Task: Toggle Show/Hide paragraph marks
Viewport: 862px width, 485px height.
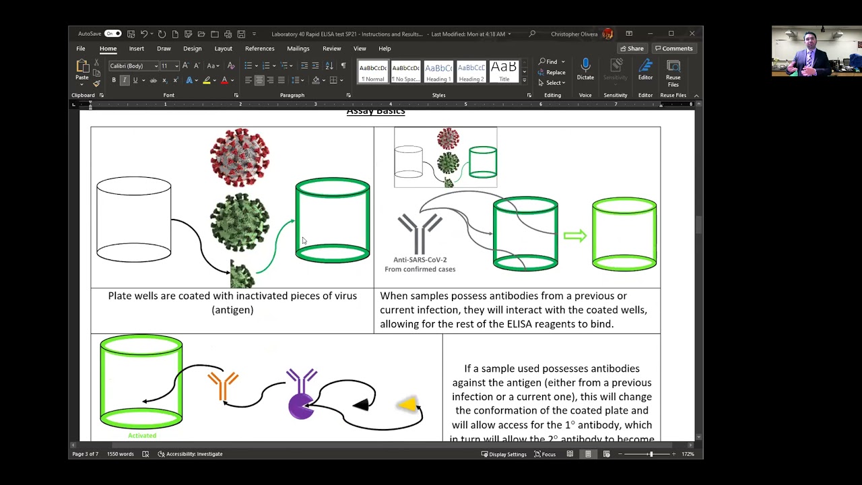Action: (x=343, y=65)
